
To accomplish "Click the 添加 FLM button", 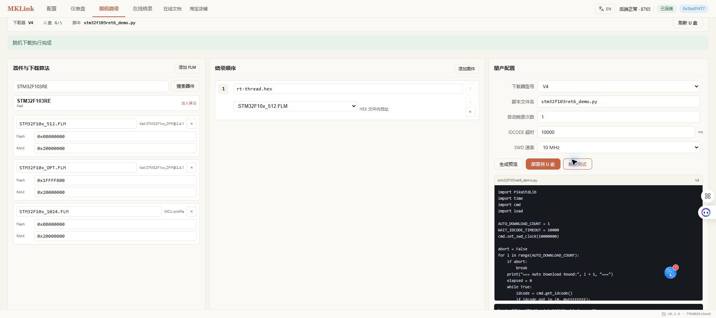I will click(x=187, y=68).
